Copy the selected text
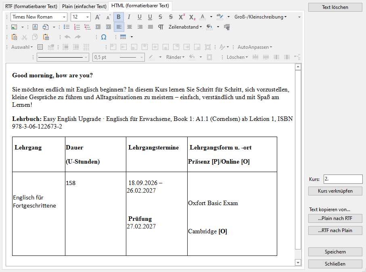The width and height of the screenshot is (366, 272). [35, 37]
